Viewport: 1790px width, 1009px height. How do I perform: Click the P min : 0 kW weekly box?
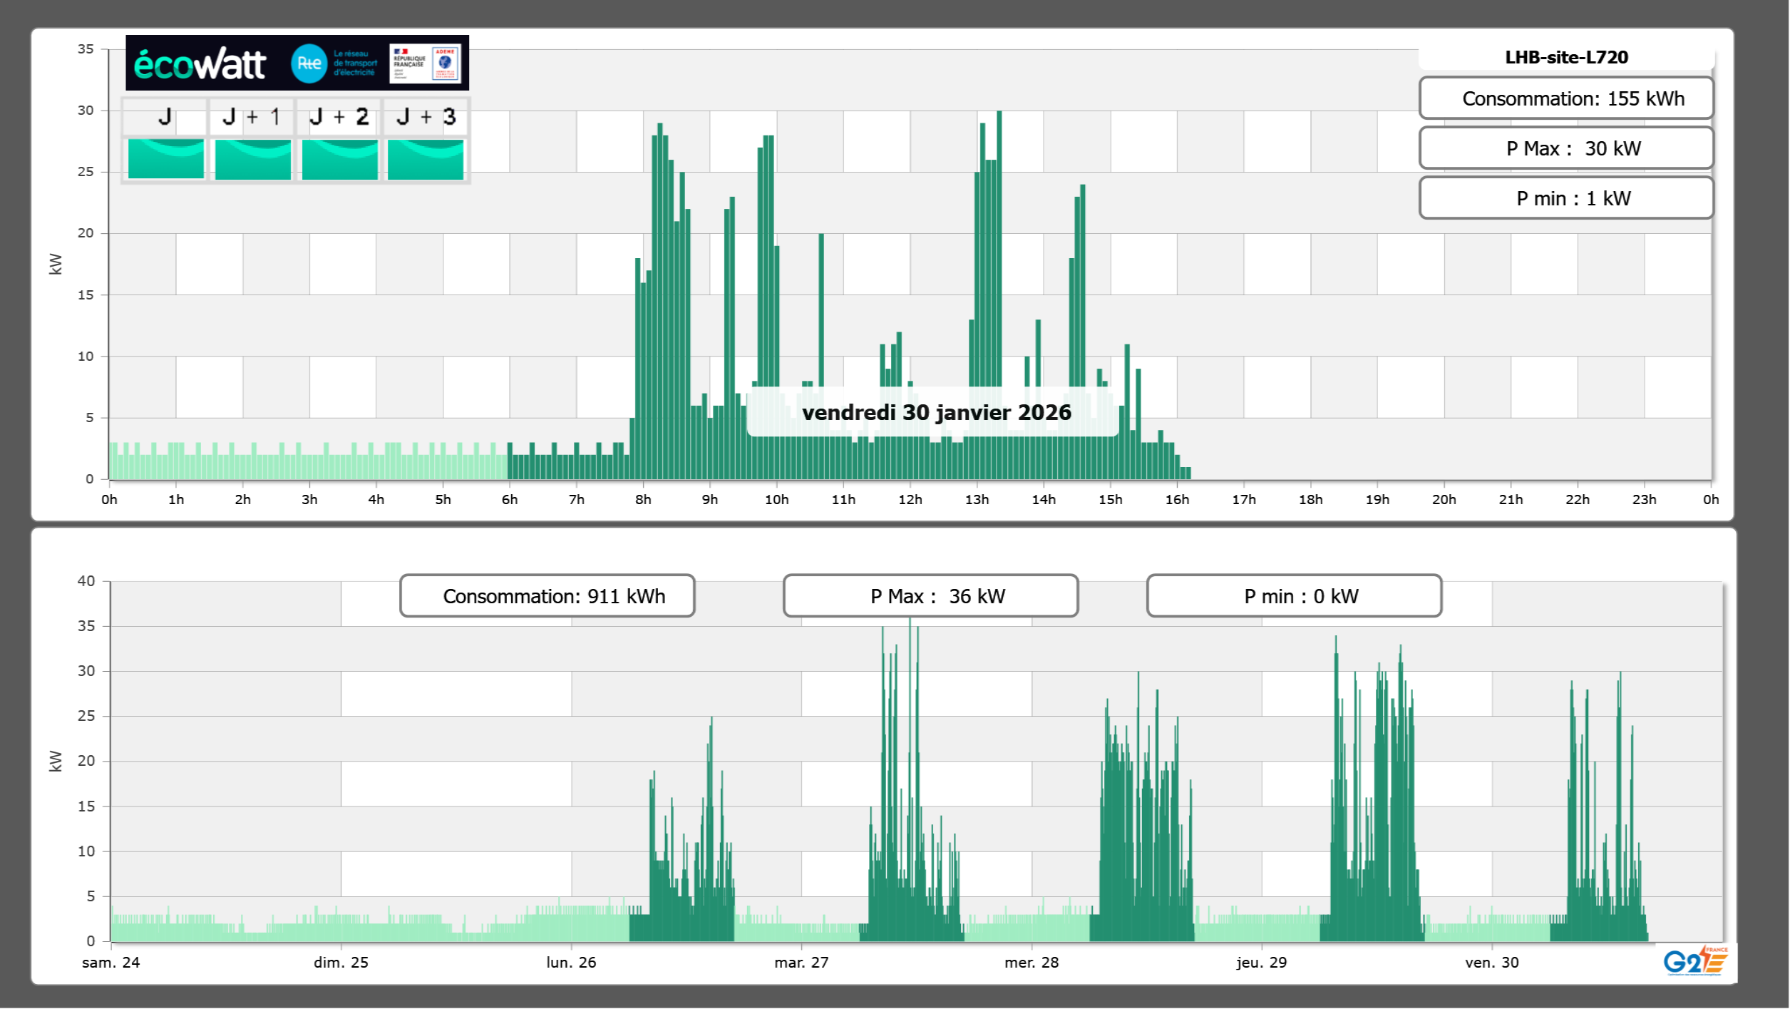click(1294, 596)
